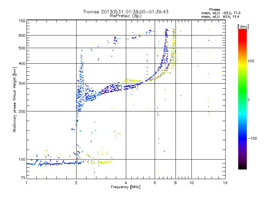
Task: Click the 'mean, sd,O: -93.2, 17.3' line
Action: (x=221, y=13)
